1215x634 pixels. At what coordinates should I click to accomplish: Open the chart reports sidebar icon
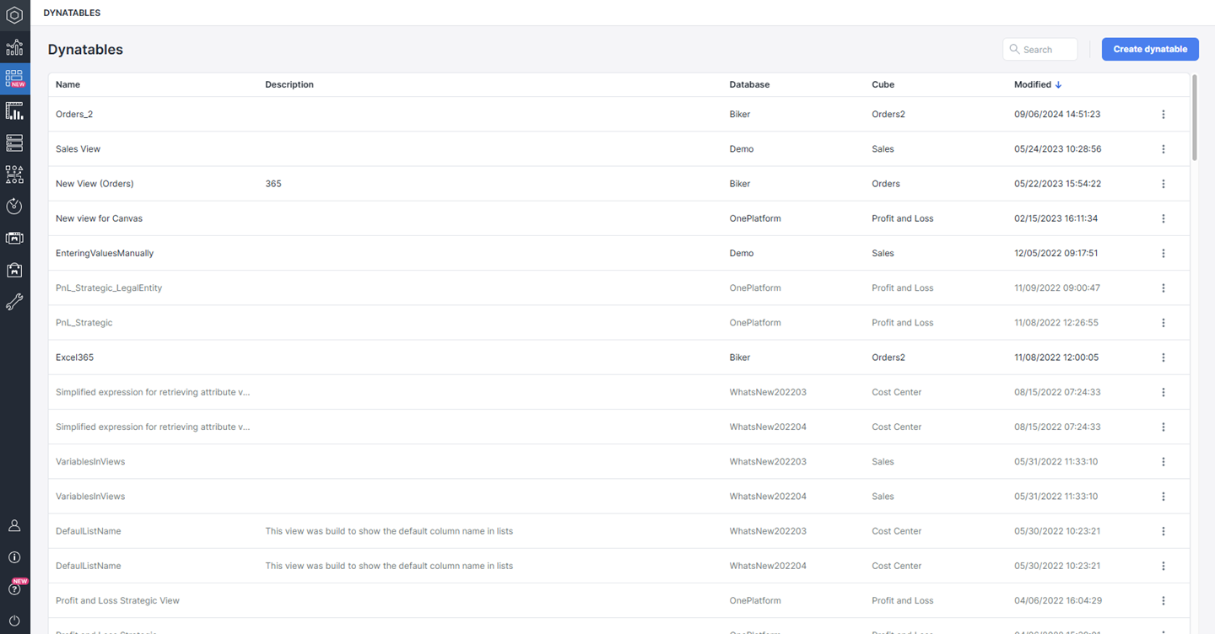pyautogui.click(x=14, y=47)
